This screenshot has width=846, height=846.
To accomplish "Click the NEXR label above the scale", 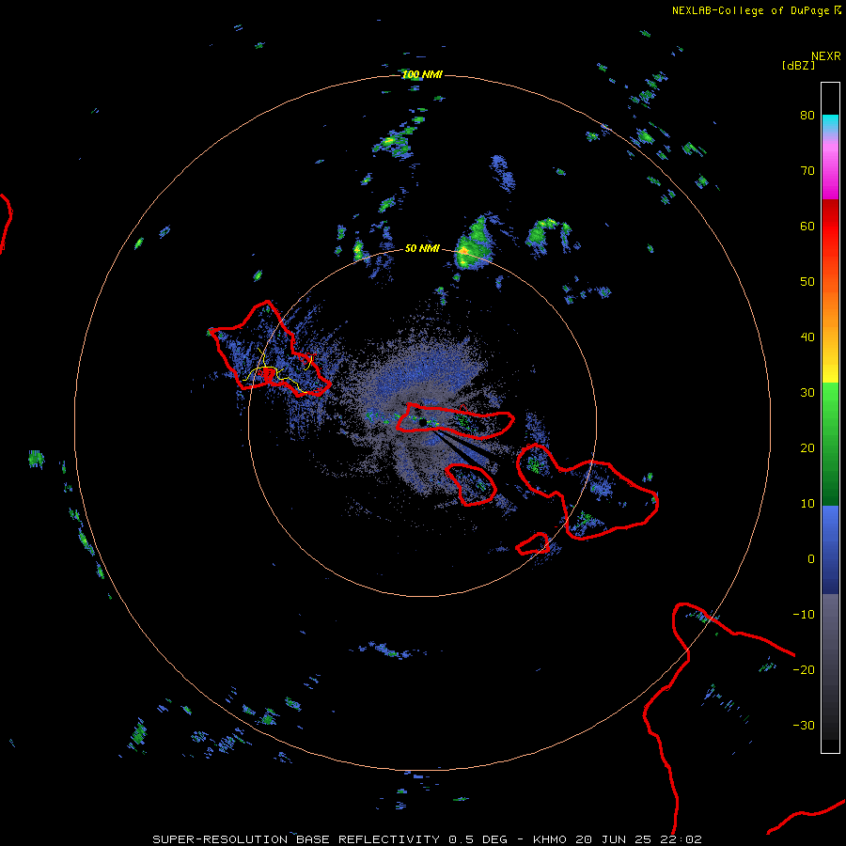I will click(826, 56).
